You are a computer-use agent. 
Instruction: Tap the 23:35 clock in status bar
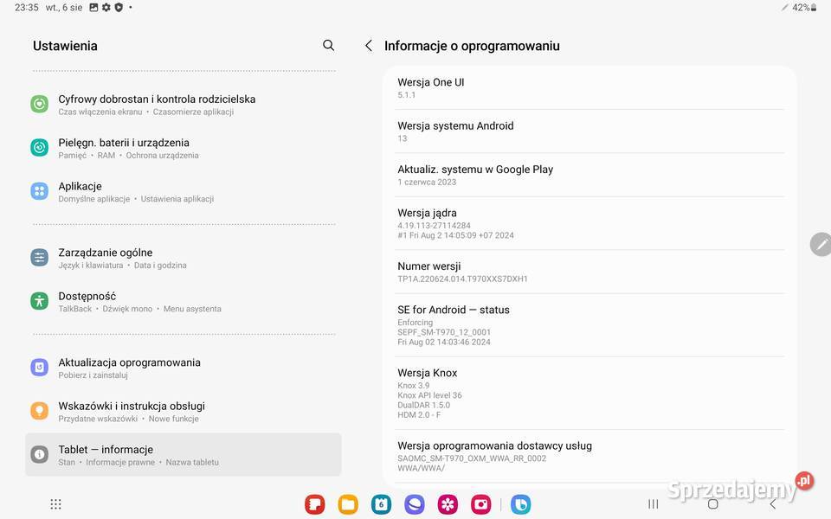click(27, 8)
